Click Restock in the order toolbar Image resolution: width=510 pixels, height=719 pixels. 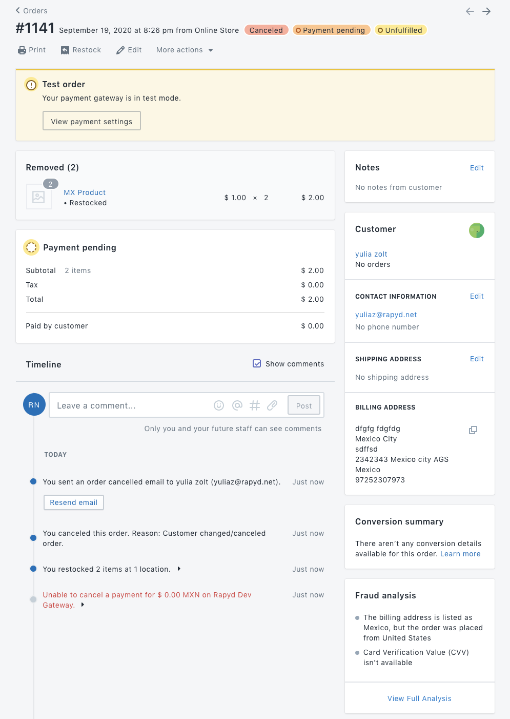(81, 50)
